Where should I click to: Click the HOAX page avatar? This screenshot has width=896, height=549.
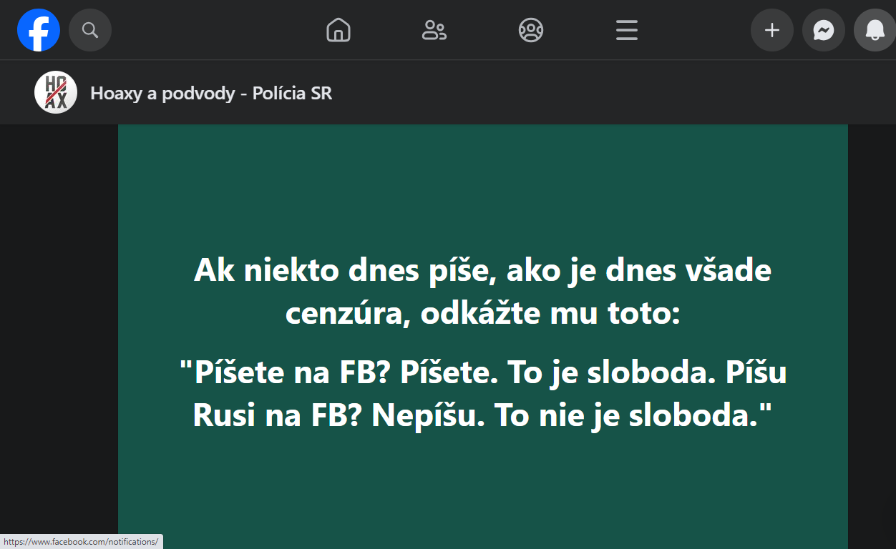(x=56, y=93)
